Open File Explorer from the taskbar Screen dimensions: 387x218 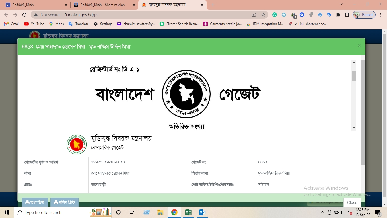(160, 212)
